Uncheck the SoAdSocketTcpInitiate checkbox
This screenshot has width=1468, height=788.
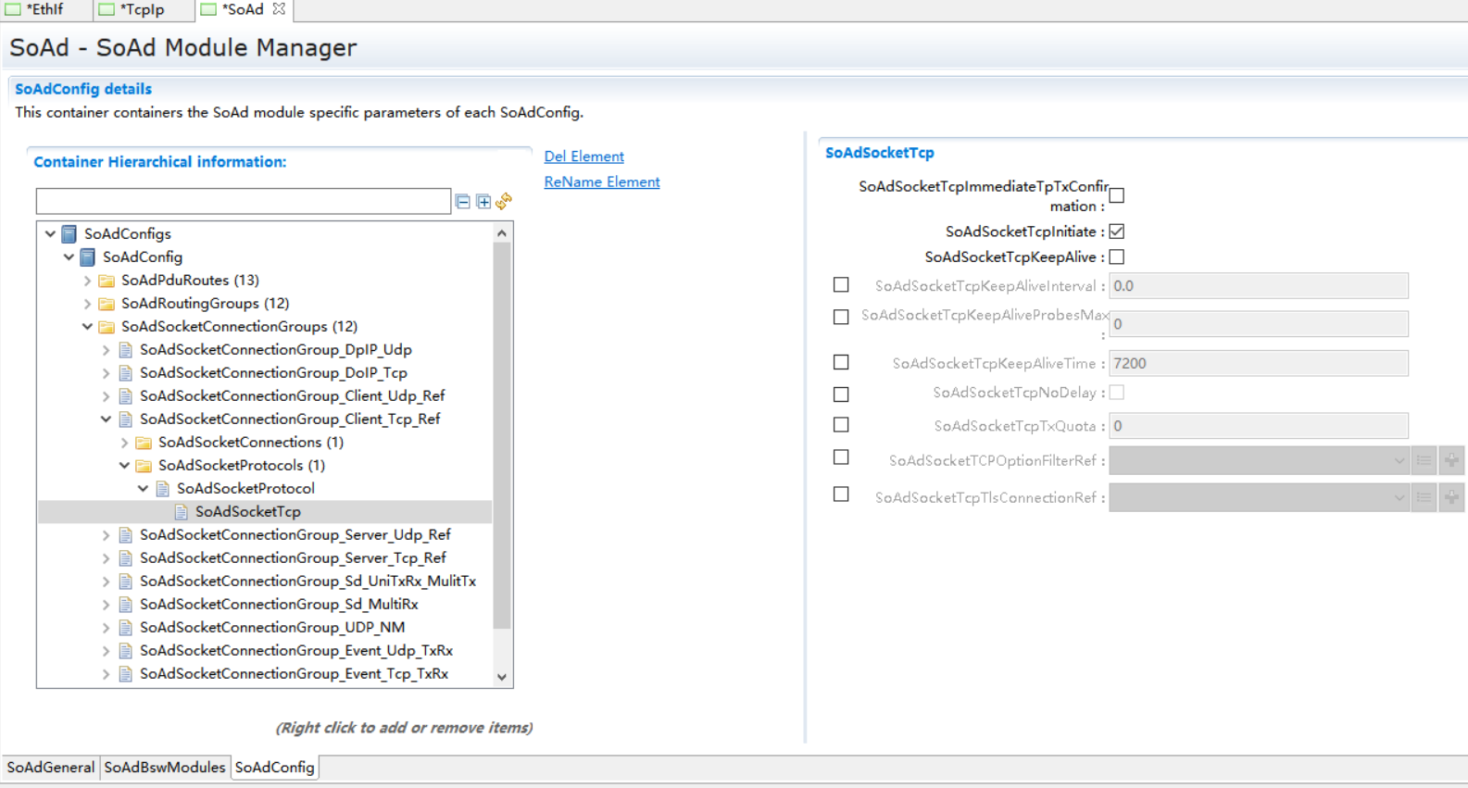(1117, 231)
